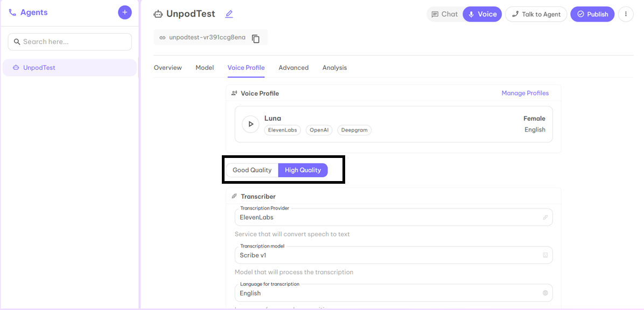Click icon inside Transcription model field
This screenshot has width=644, height=310.
coord(545,255)
